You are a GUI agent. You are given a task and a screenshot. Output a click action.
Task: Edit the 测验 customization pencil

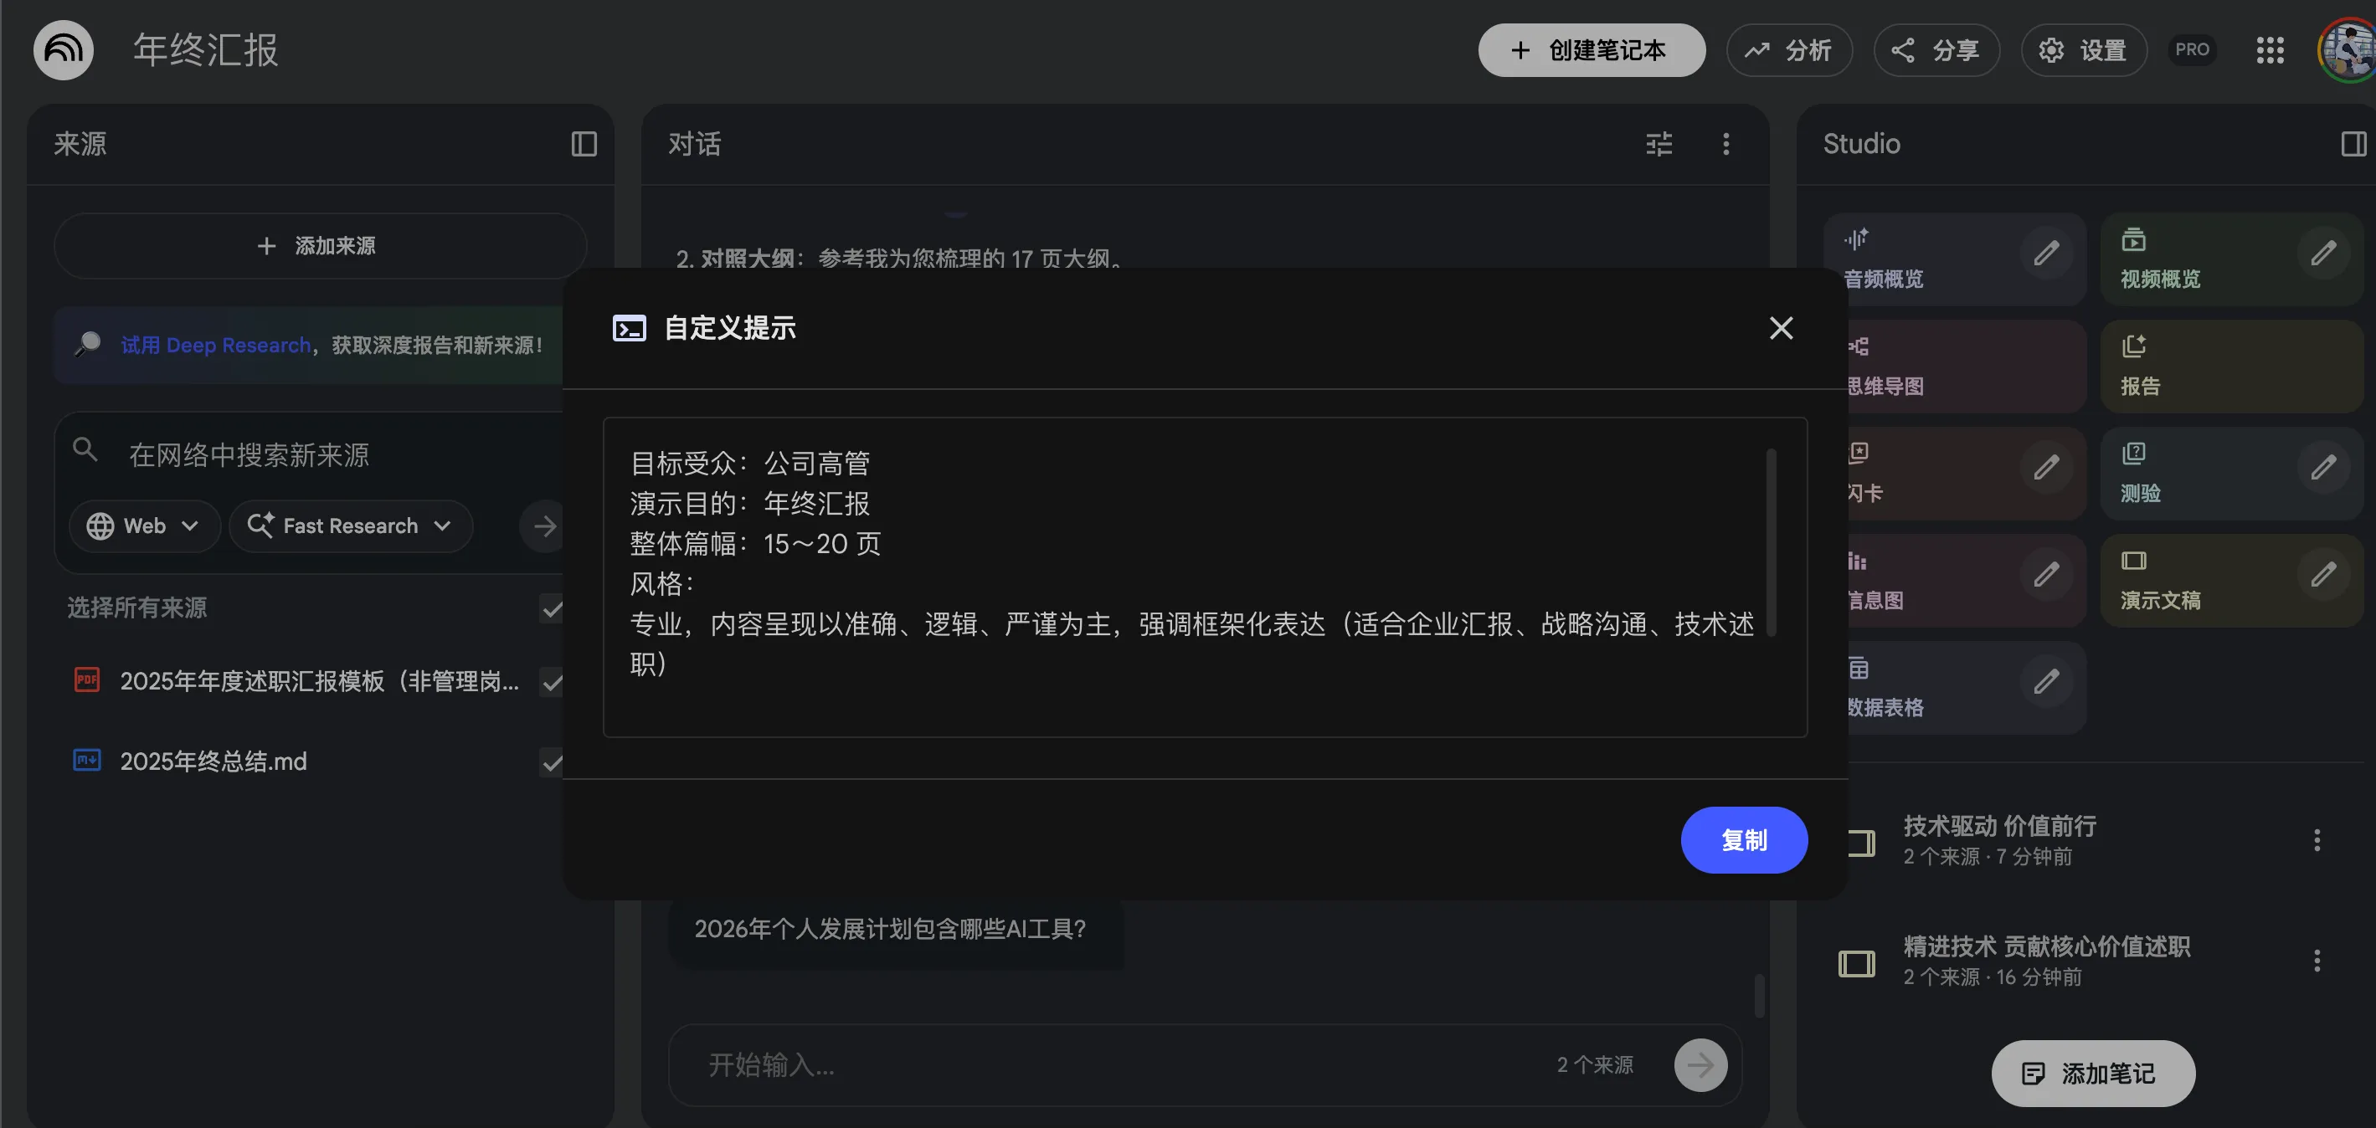(2322, 467)
